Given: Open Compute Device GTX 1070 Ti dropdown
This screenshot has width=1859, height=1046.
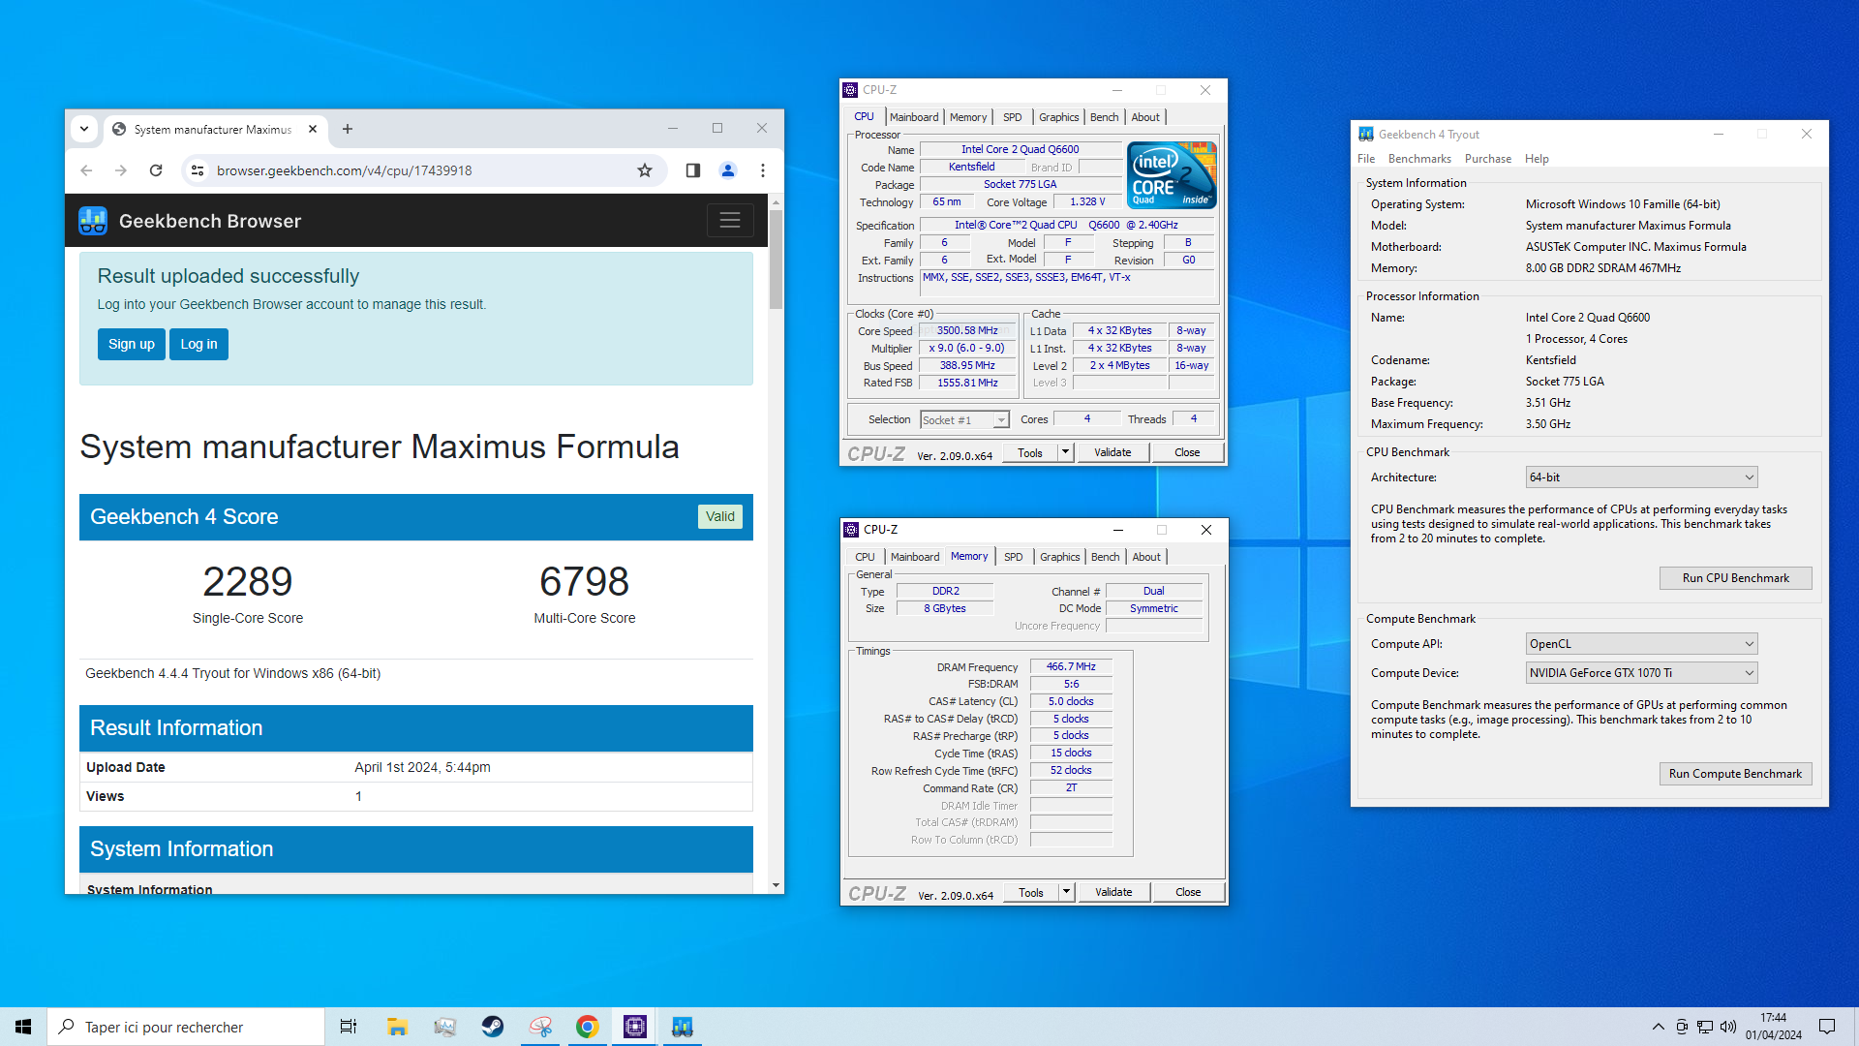Looking at the screenshot, I should click(1641, 673).
